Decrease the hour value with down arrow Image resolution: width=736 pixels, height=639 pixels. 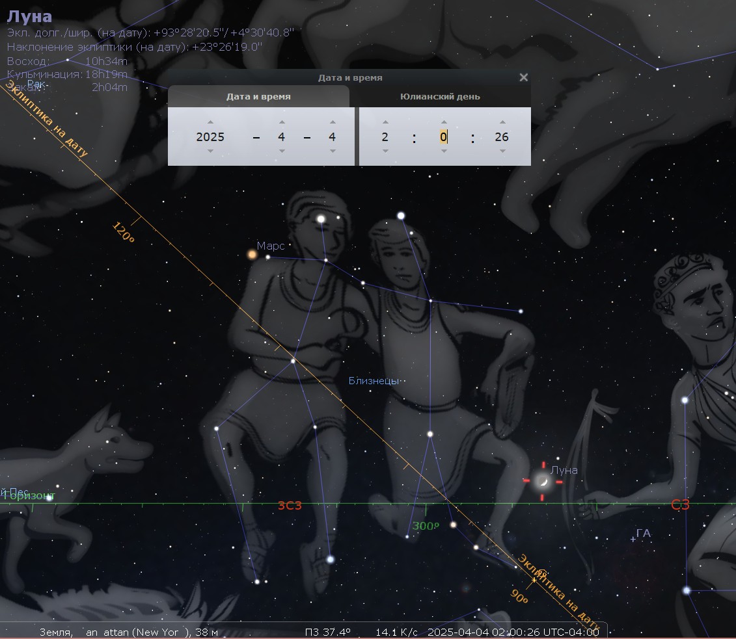click(385, 151)
